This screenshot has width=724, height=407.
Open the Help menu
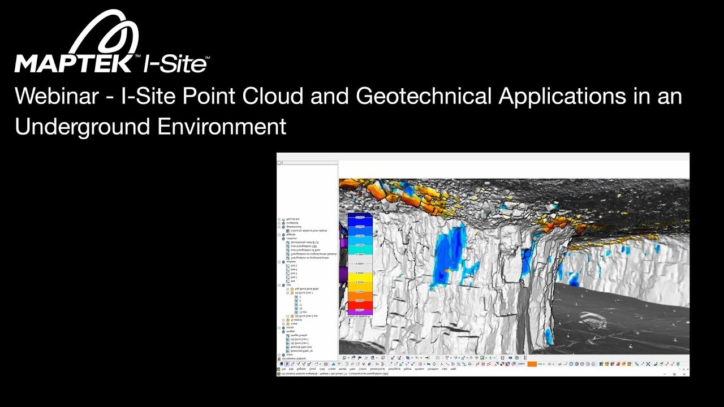click(453, 369)
